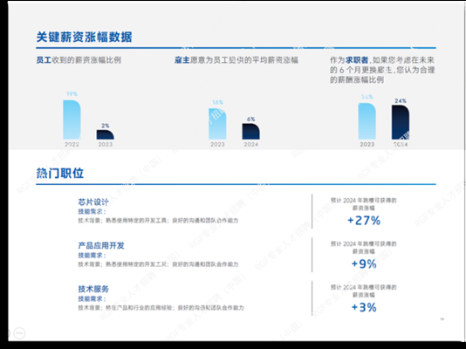Click the light blue 2023 bar beside 24%

367,121
